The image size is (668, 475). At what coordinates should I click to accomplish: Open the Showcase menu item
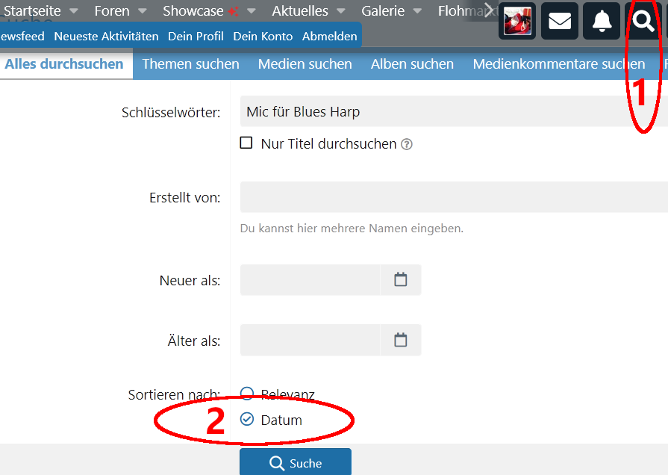pos(193,10)
